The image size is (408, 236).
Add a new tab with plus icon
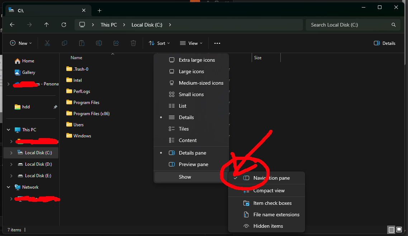point(99,11)
